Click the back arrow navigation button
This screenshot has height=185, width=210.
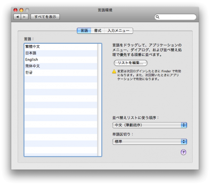[17, 17]
